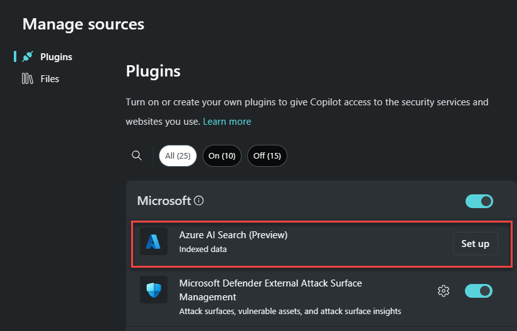Show All (25) plugins filter

(x=178, y=156)
